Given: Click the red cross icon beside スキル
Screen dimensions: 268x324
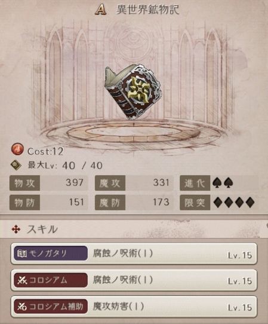Looking at the screenshot, I should point(16,229).
